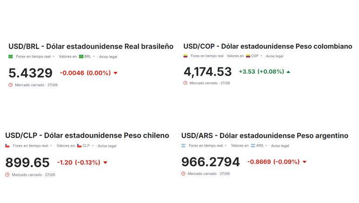Viewport: 359px width, 203px height.
Task: Click the Brazil flag icon beside Forex en tiempo real
Action: (x=11, y=57)
